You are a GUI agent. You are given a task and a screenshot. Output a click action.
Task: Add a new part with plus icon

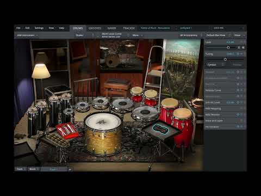[70, 169]
